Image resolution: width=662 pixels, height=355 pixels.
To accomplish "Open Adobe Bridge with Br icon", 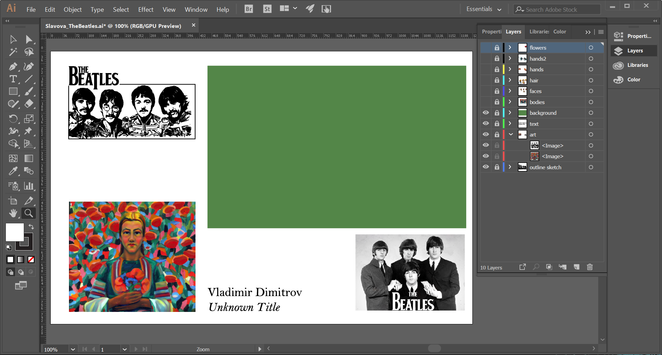I will [249, 9].
